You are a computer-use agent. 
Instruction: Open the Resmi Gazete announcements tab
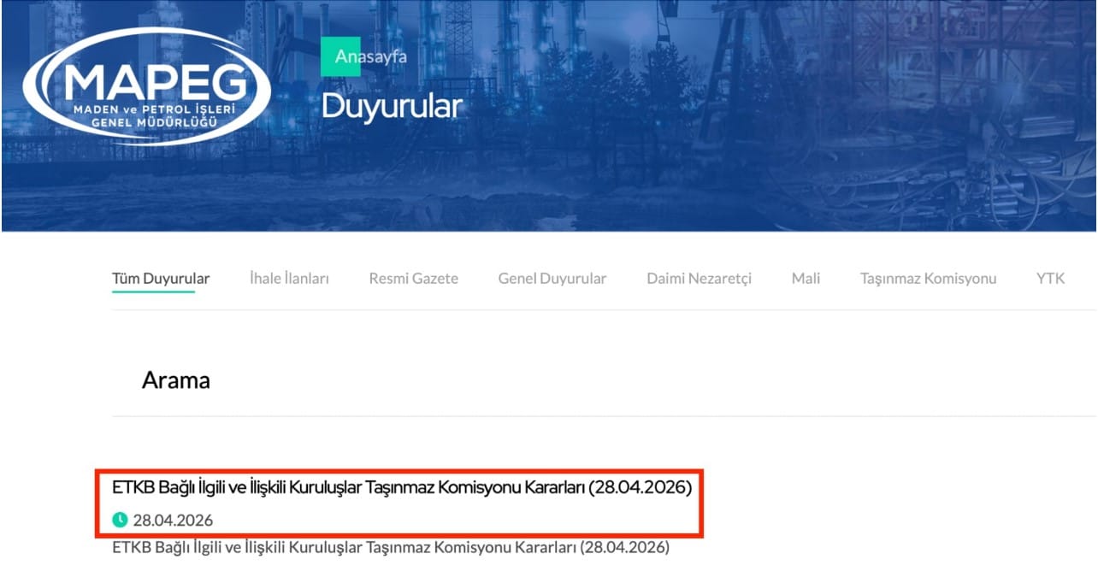pos(414,278)
